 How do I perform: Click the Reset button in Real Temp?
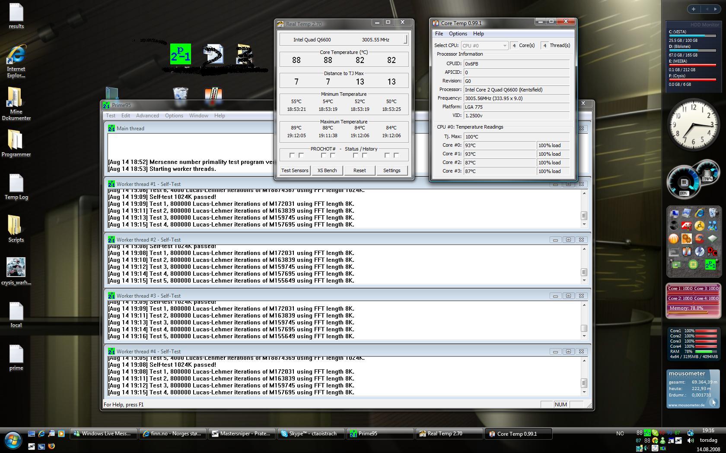click(x=360, y=170)
